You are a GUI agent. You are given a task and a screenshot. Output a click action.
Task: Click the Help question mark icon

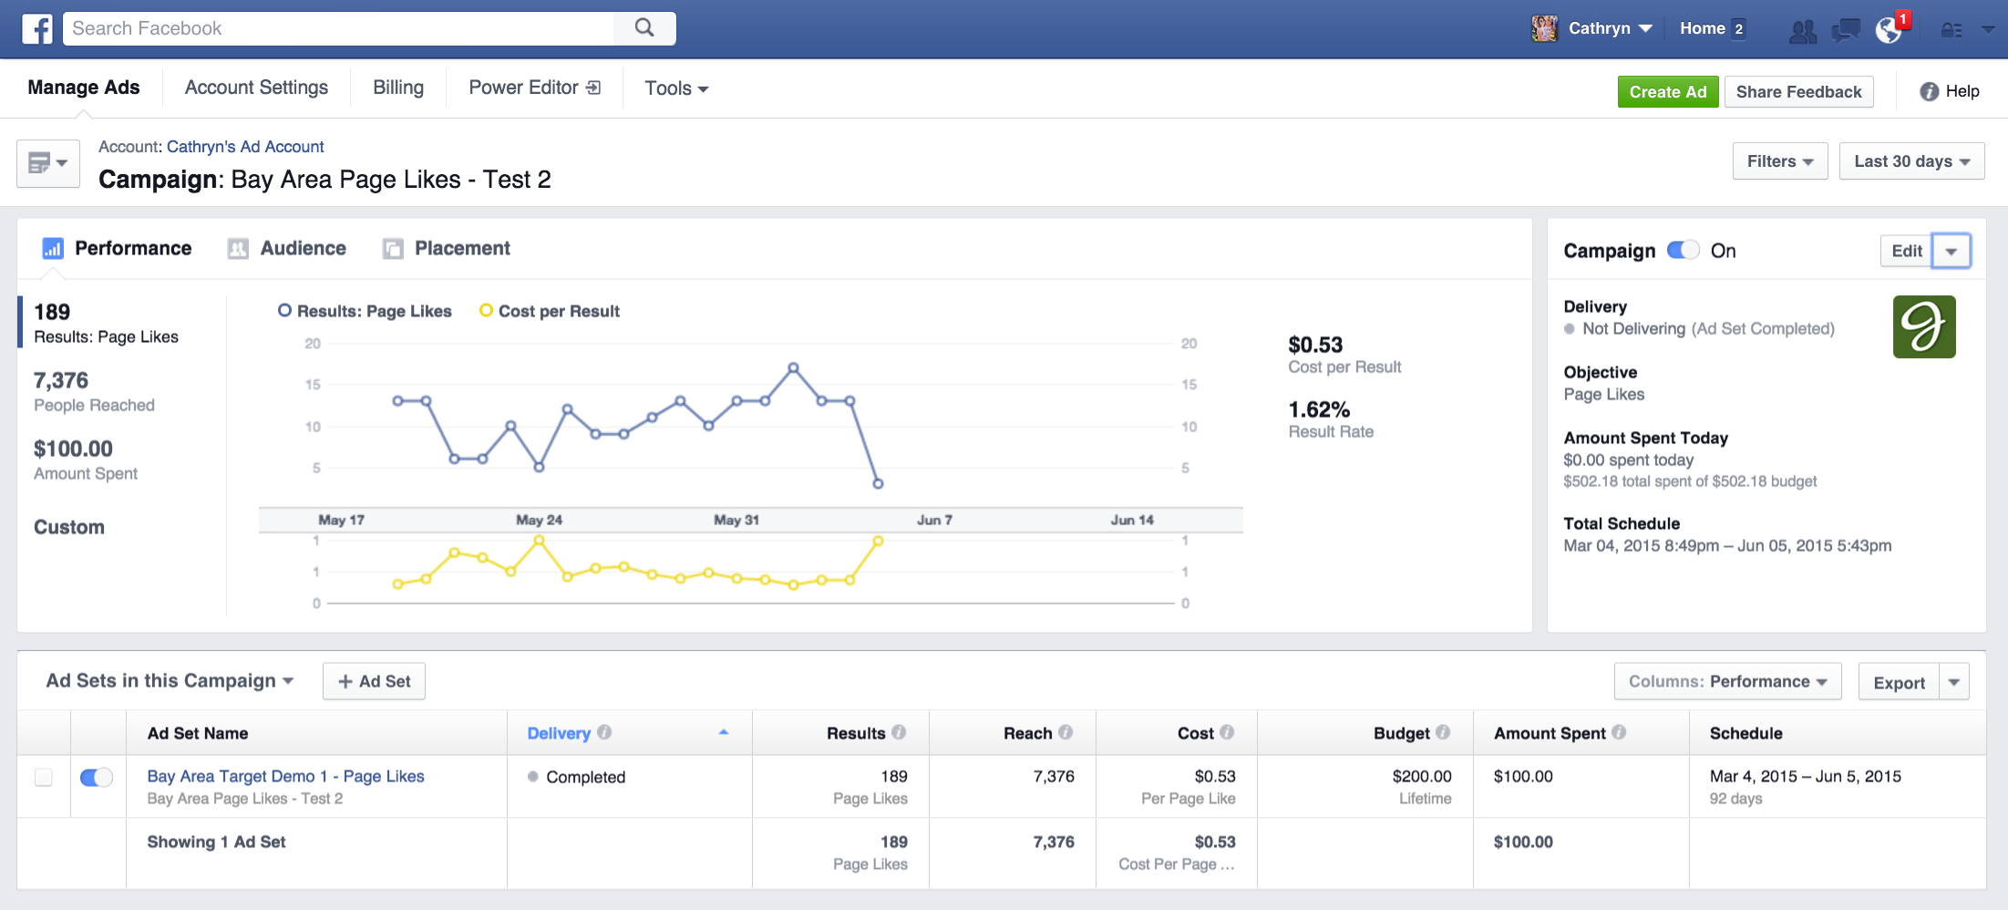[1929, 91]
